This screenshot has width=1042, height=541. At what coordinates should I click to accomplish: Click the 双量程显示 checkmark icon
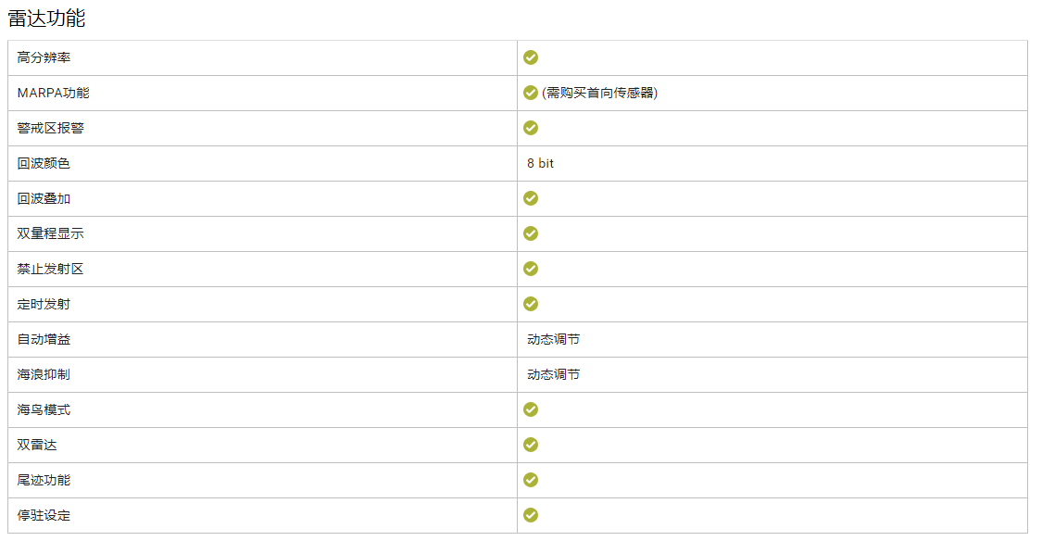[x=531, y=233]
